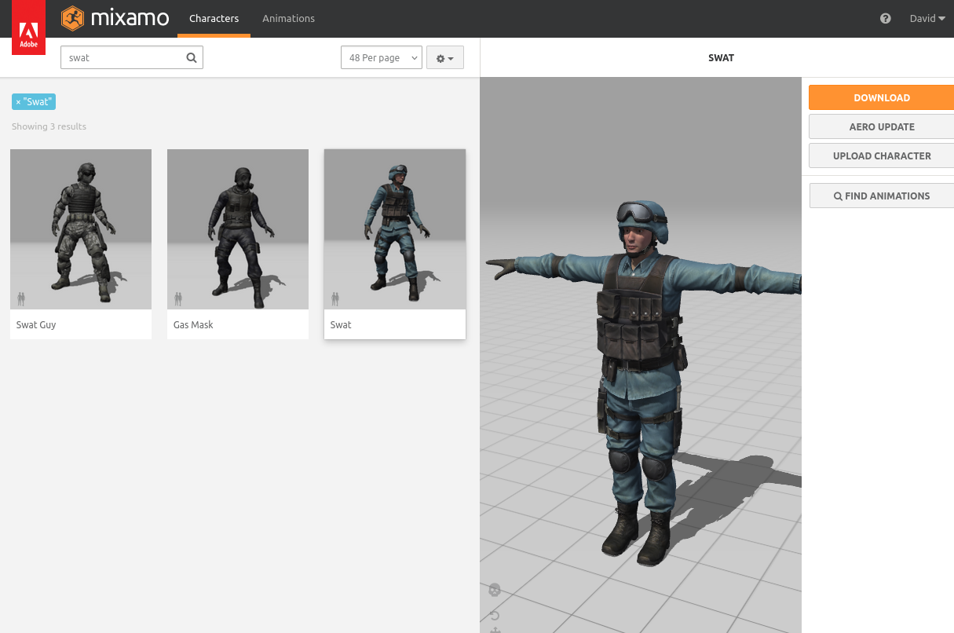Click the people icon on Swat Guy card

21,298
